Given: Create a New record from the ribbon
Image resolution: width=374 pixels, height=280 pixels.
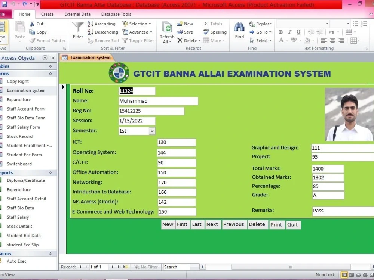Looking at the screenshot, I should click(185, 24).
